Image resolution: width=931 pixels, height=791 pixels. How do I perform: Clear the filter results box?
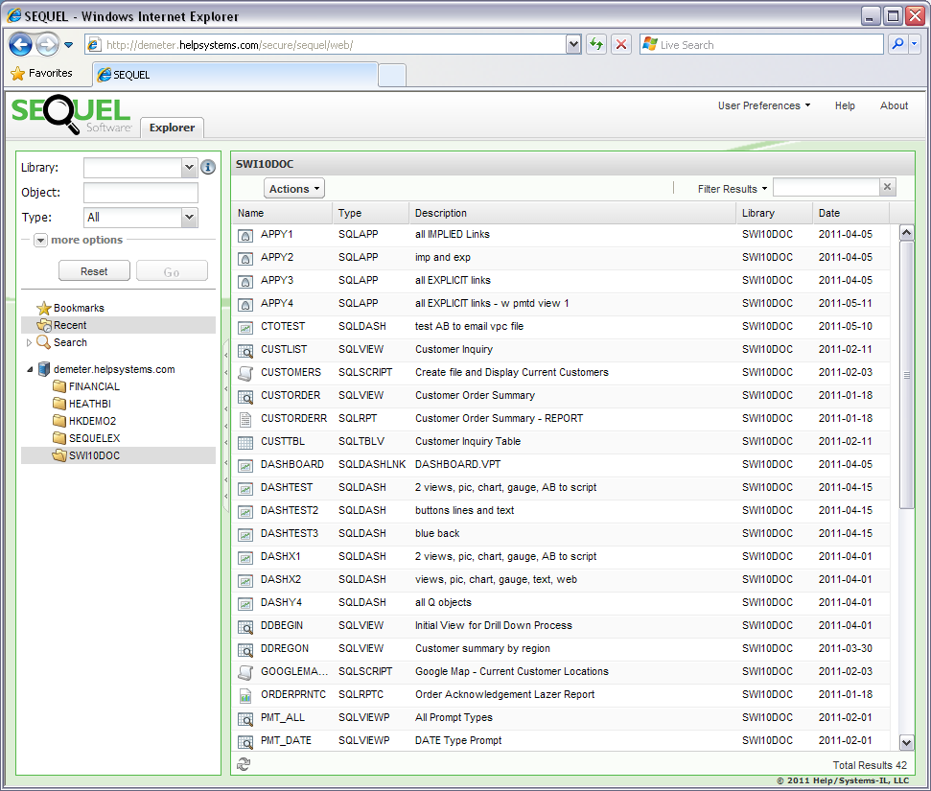tap(887, 187)
